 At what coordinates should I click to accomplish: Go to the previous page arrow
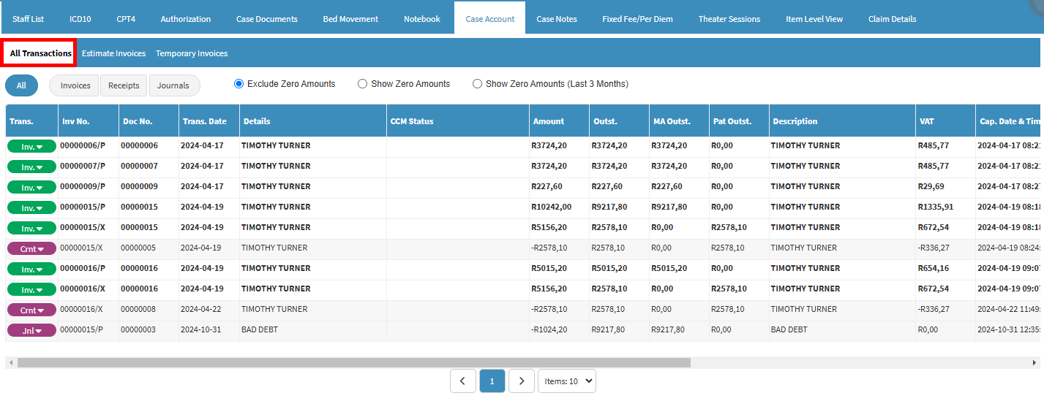(x=462, y=381)
